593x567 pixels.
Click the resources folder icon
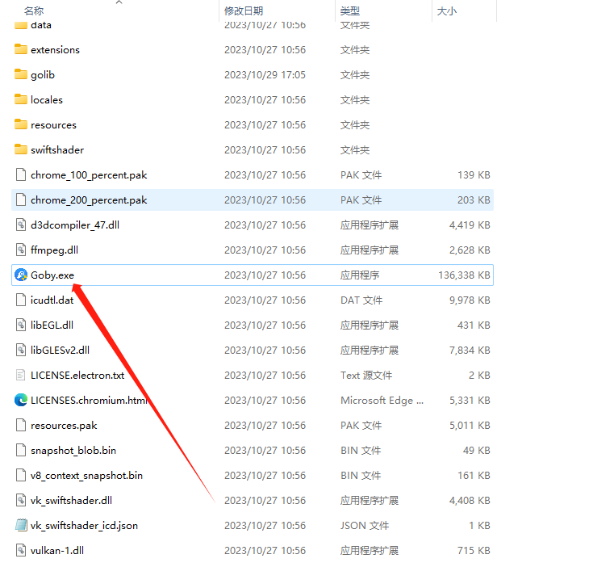21,124
